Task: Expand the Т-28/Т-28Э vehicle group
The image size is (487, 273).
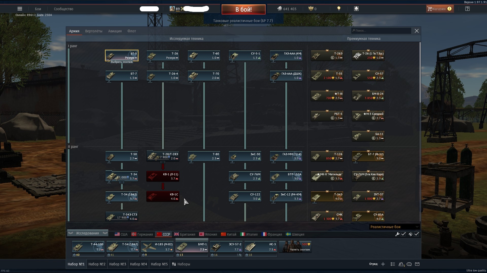Action: (x=163, y=162)
